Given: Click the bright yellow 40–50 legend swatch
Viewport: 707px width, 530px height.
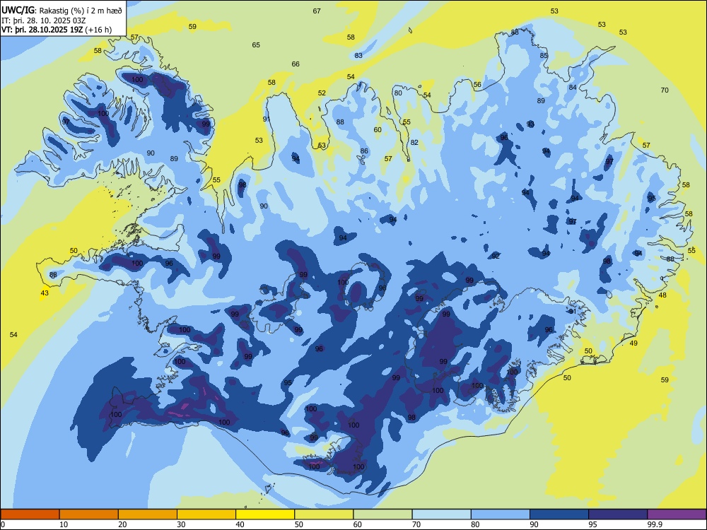Looking at the screenshot, I should [x=265, y=514].
